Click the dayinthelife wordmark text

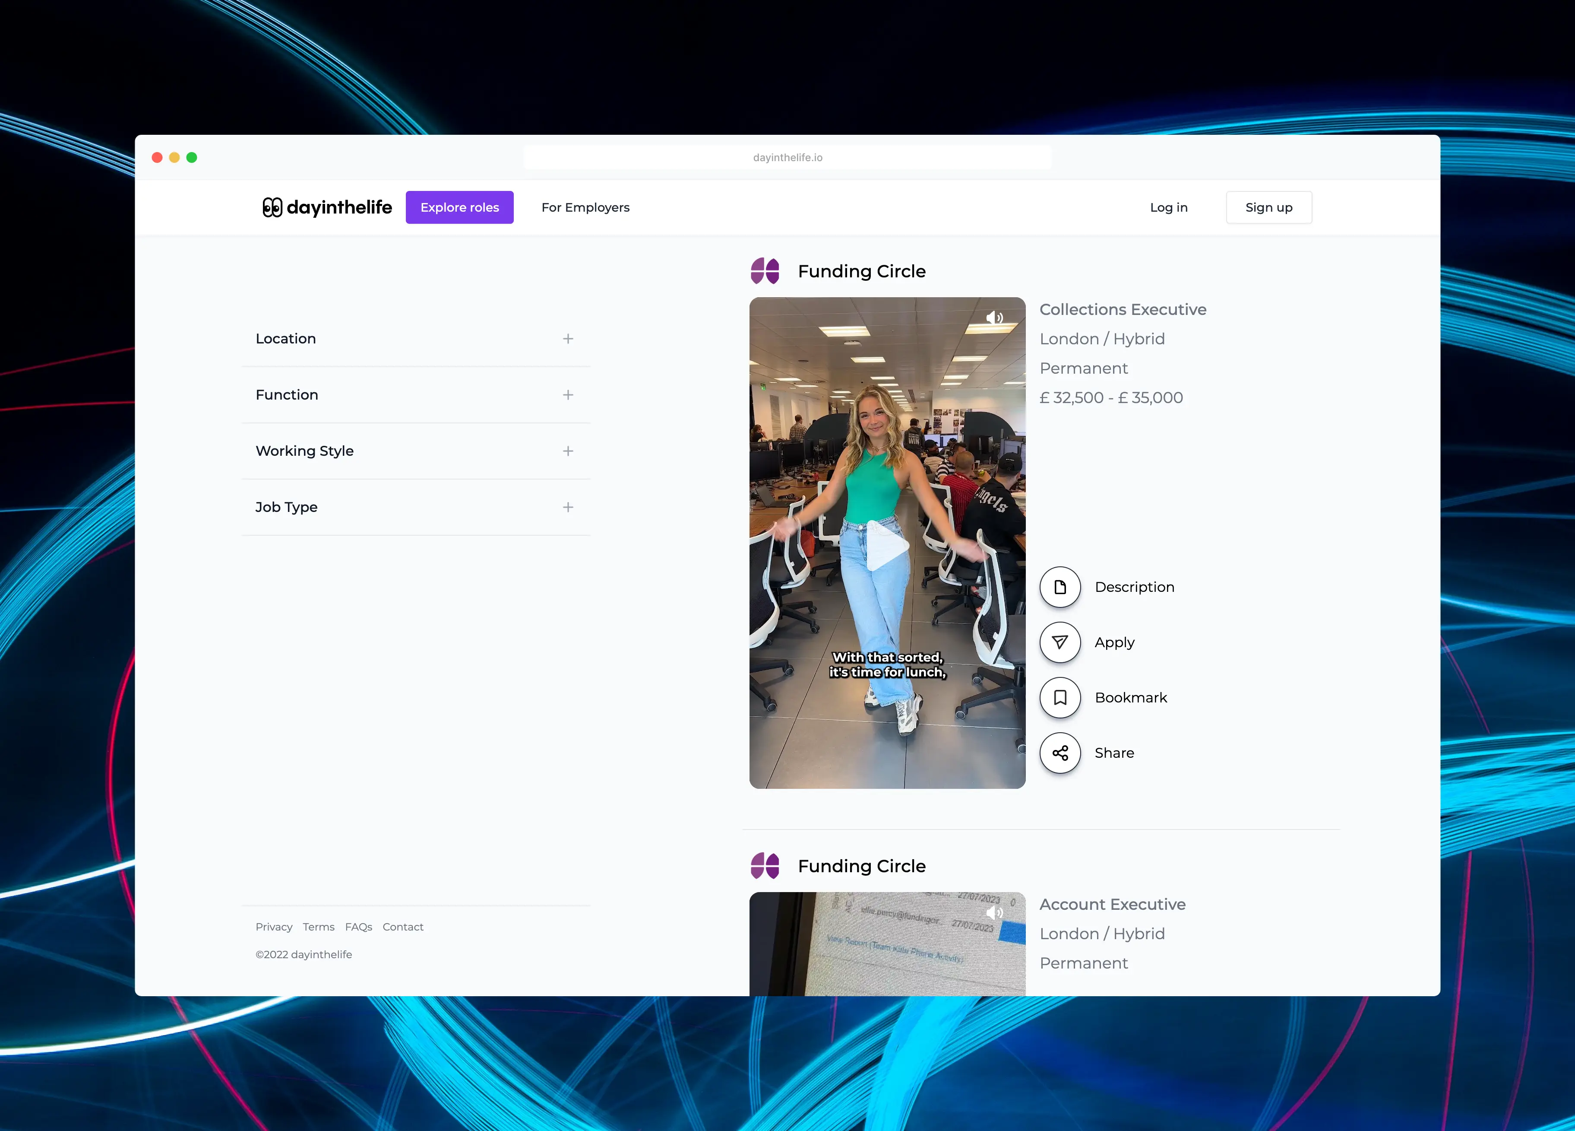tap(339, 207)
